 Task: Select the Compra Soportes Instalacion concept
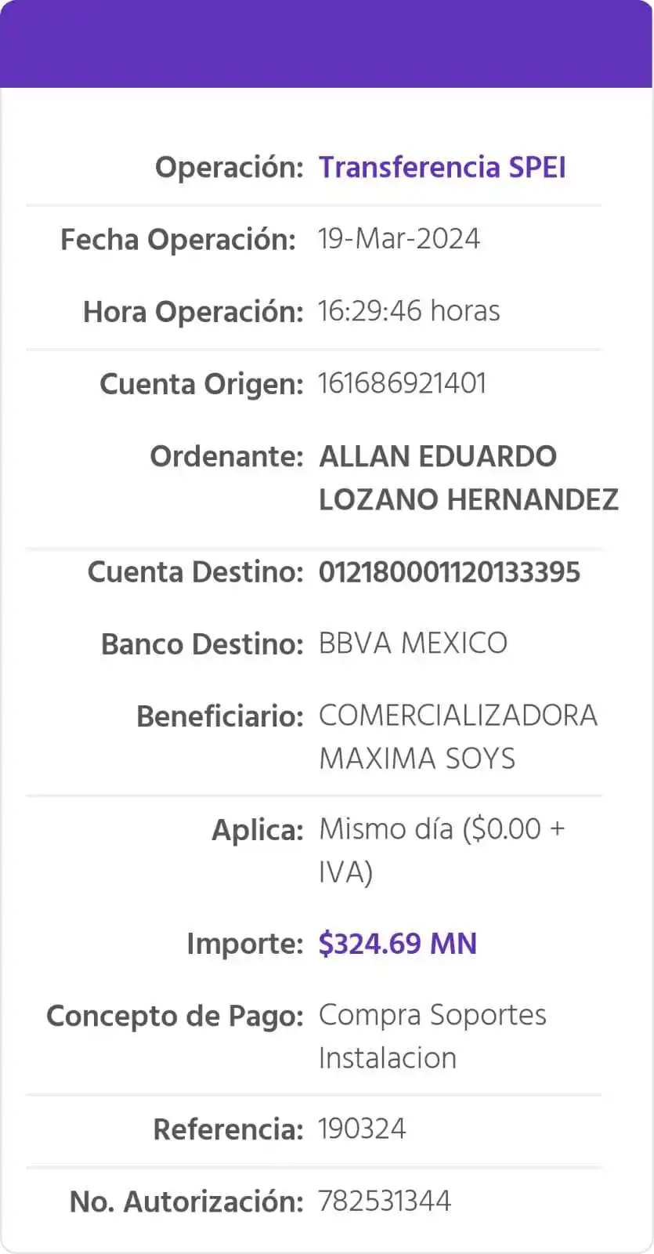(432, 1036)
